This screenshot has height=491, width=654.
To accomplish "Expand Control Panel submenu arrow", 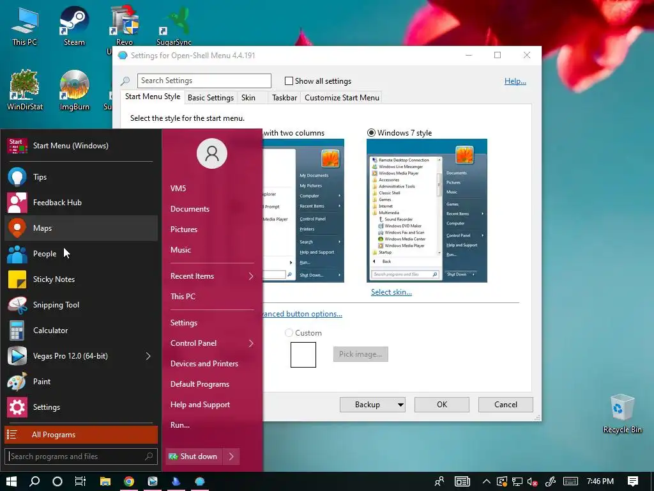I will point(251,343).
